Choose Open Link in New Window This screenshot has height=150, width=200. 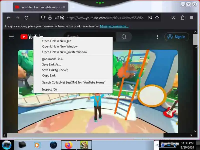click(x=73, y=46)
